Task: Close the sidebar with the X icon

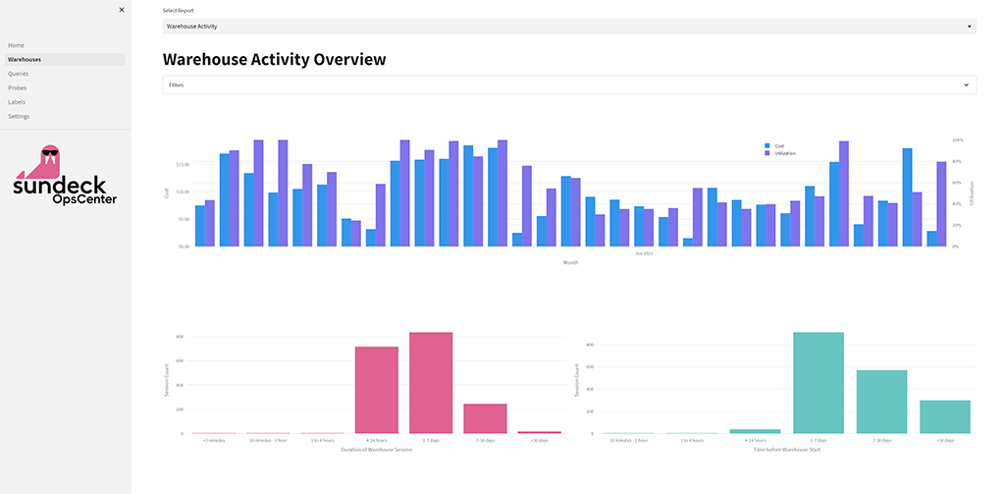Action: click(122, 10)
